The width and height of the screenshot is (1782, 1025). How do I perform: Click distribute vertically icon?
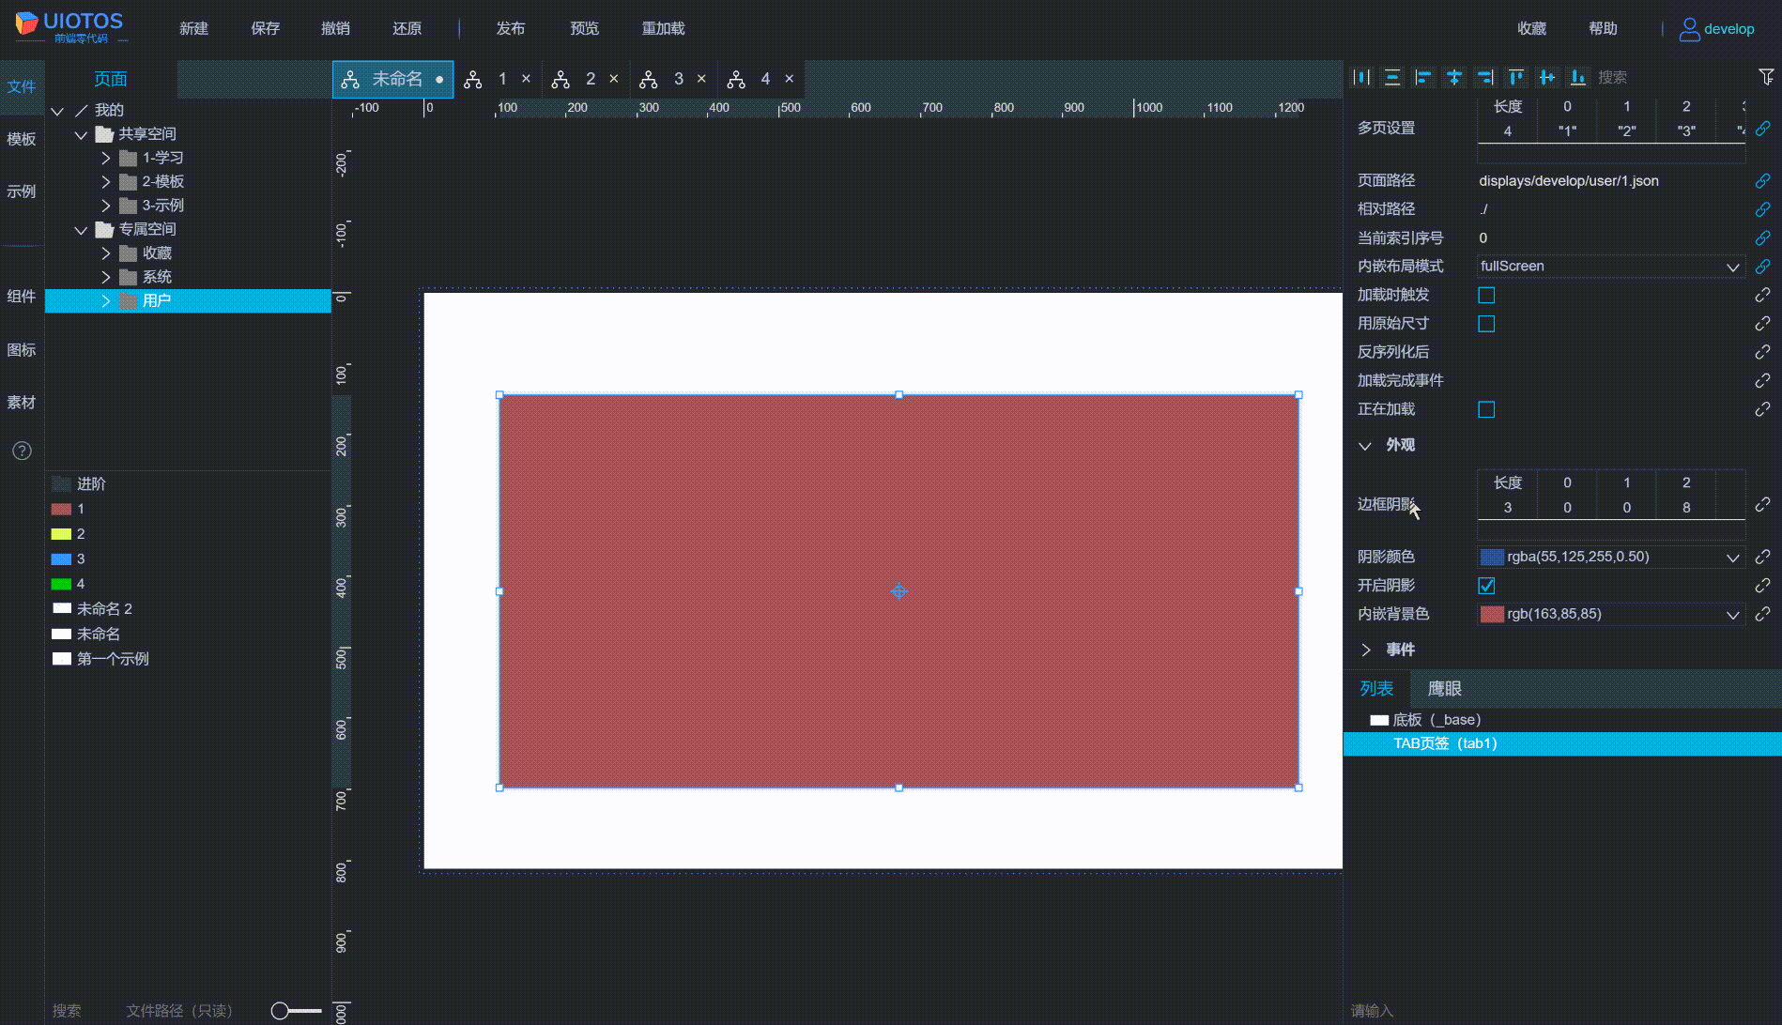(1392, 77)
